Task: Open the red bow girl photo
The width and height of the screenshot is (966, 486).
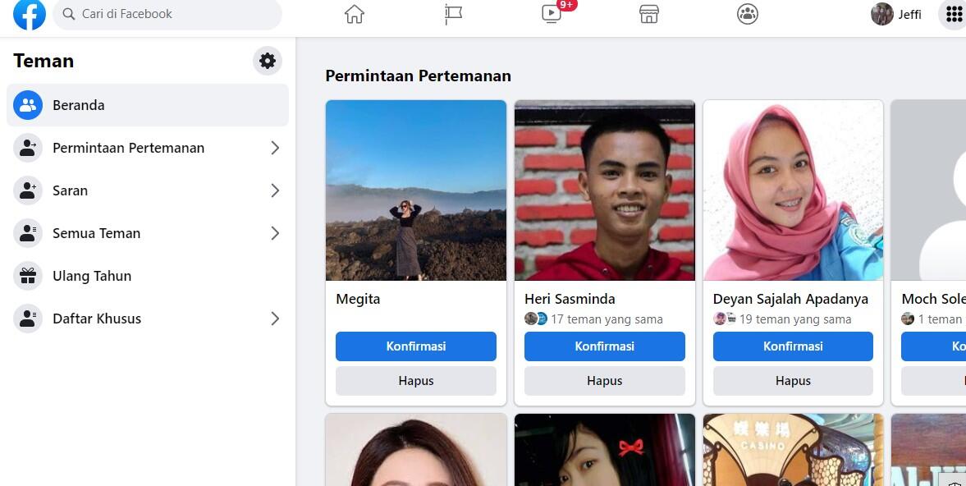Action: click(x=604, y=450)
